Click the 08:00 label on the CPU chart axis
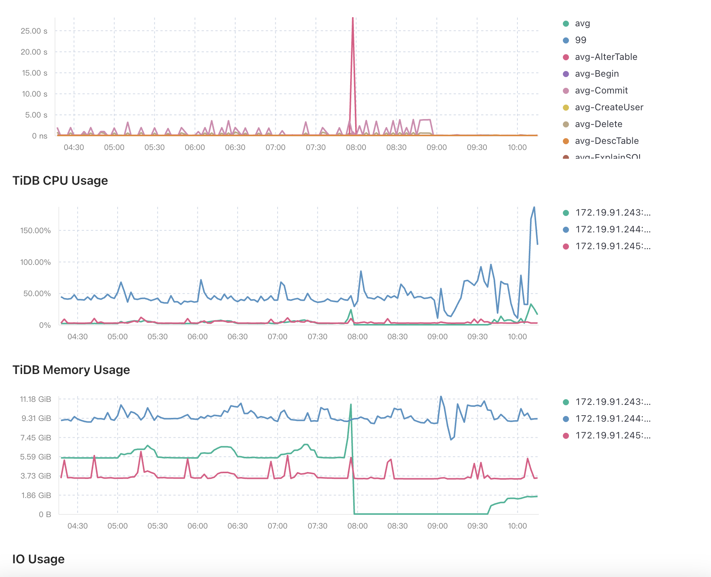711x577 pixels. point(357,337)
